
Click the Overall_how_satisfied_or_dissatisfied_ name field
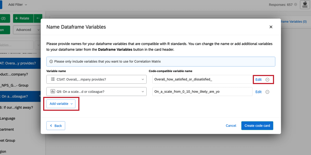(x=202, y=79)
